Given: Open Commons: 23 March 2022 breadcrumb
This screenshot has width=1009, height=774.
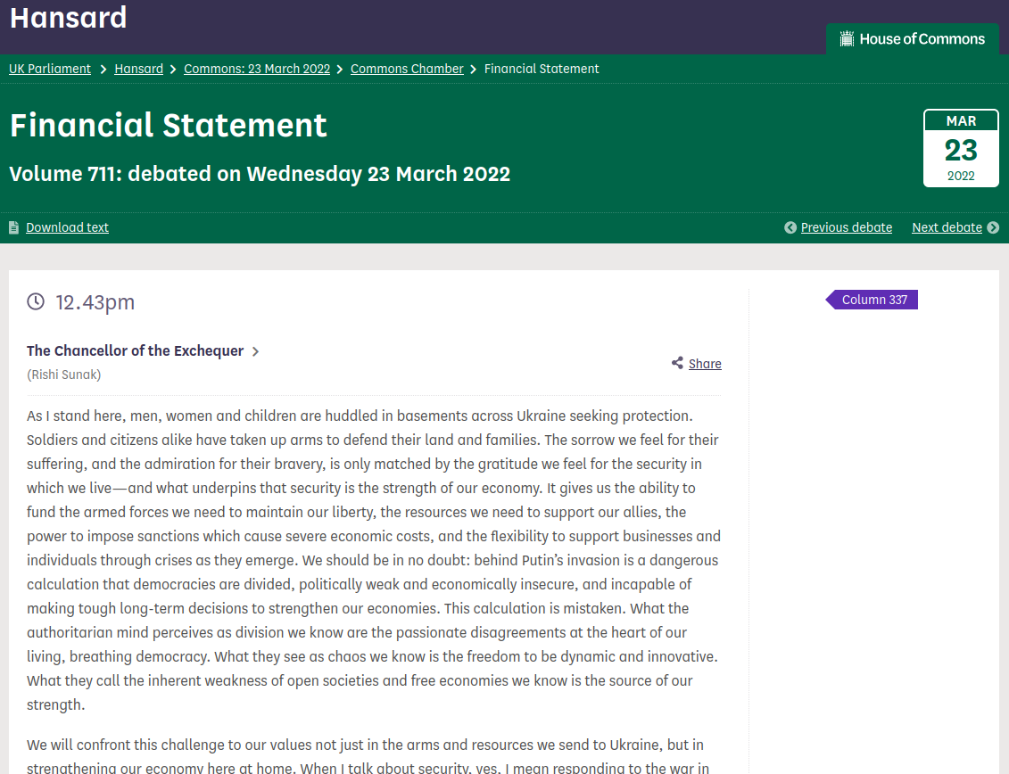Looking at the screenshot, I should click(257, 69).
